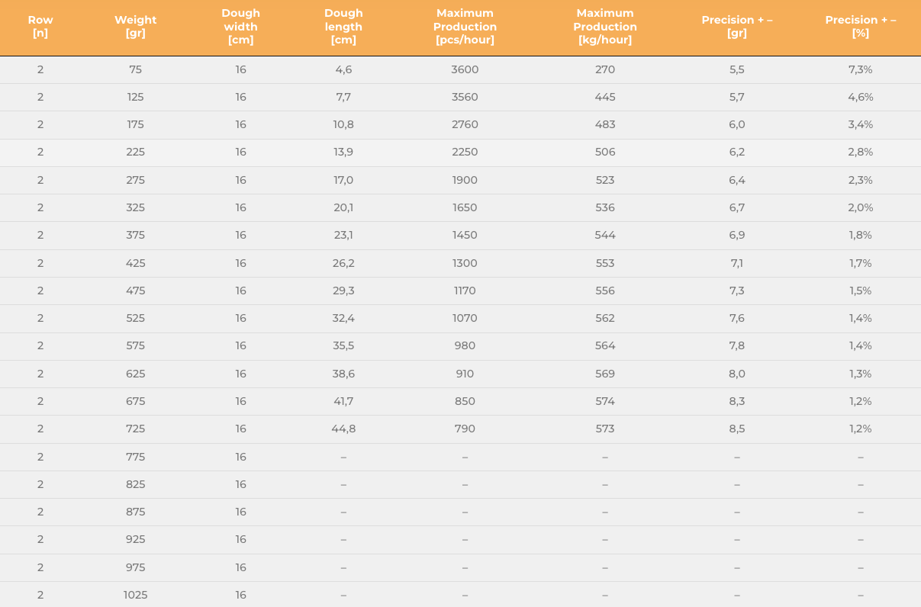Select the precision value 7,6 gr
921x607 pixels.
[737, 318]
